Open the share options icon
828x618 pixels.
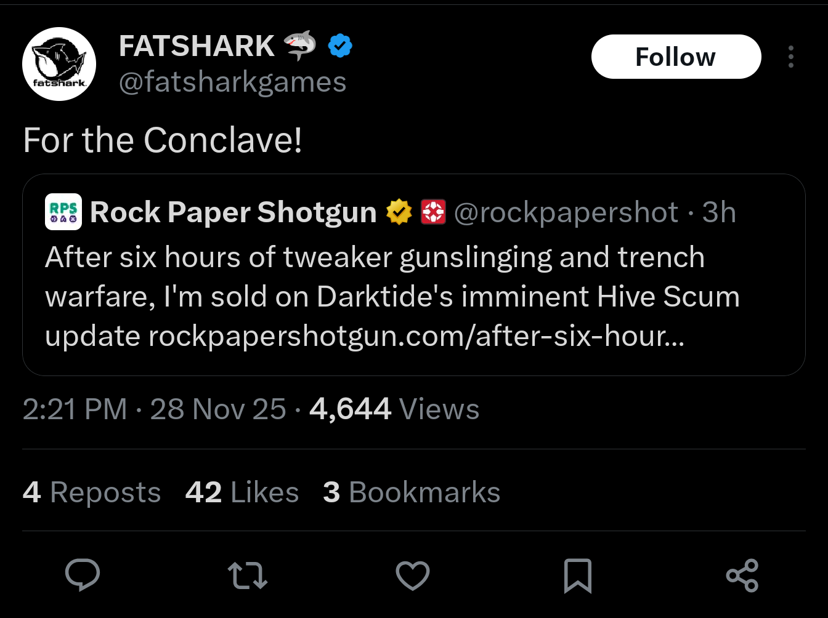tap(742, 576)
